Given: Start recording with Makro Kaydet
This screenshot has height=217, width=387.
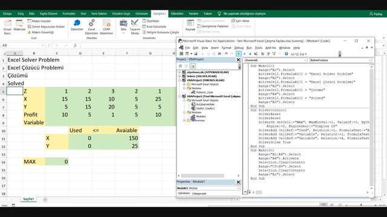Looking at the screenshot, I should point(39,21).
